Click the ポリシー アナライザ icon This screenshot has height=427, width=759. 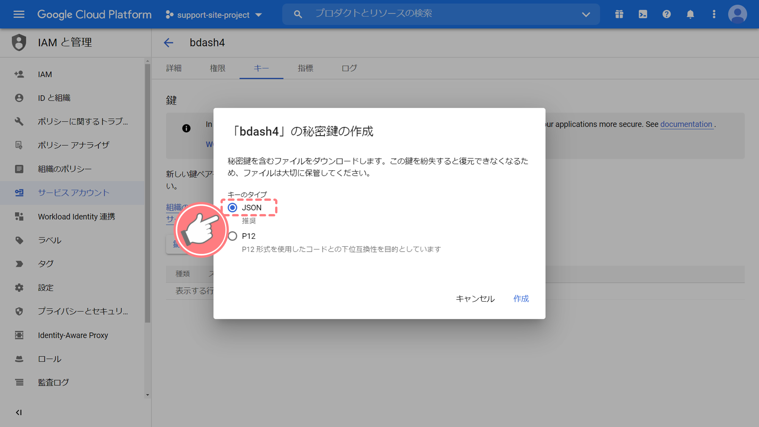(x=19, y=145)
